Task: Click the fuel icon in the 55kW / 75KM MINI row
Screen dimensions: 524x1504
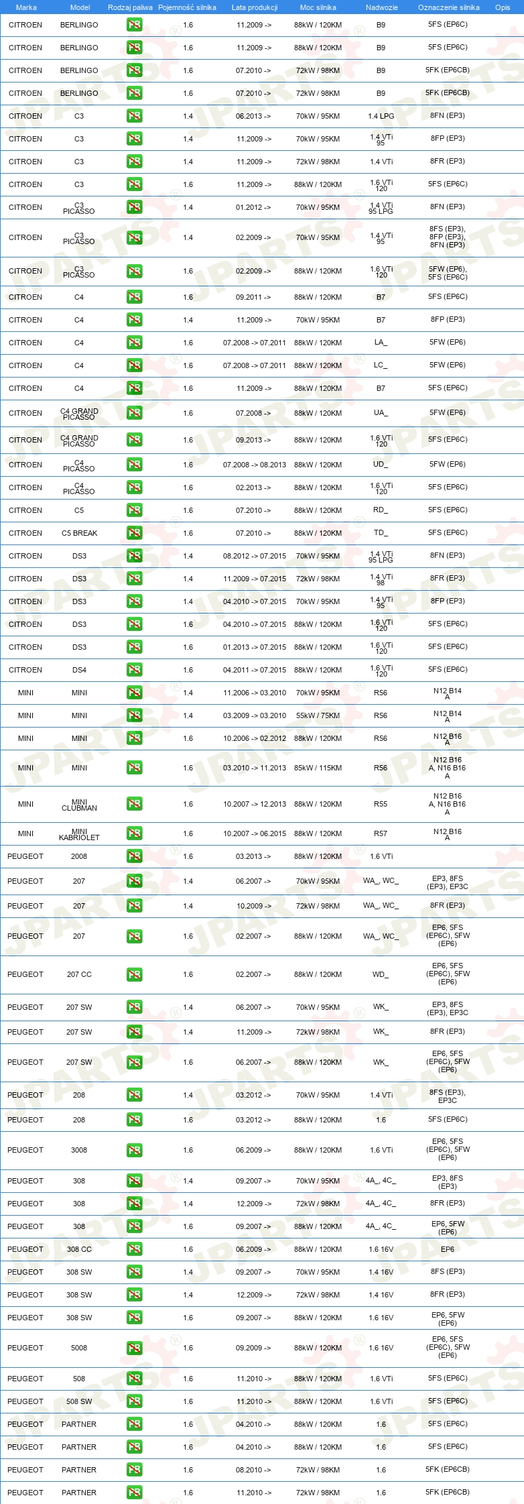Action: (x=134, y=715)
